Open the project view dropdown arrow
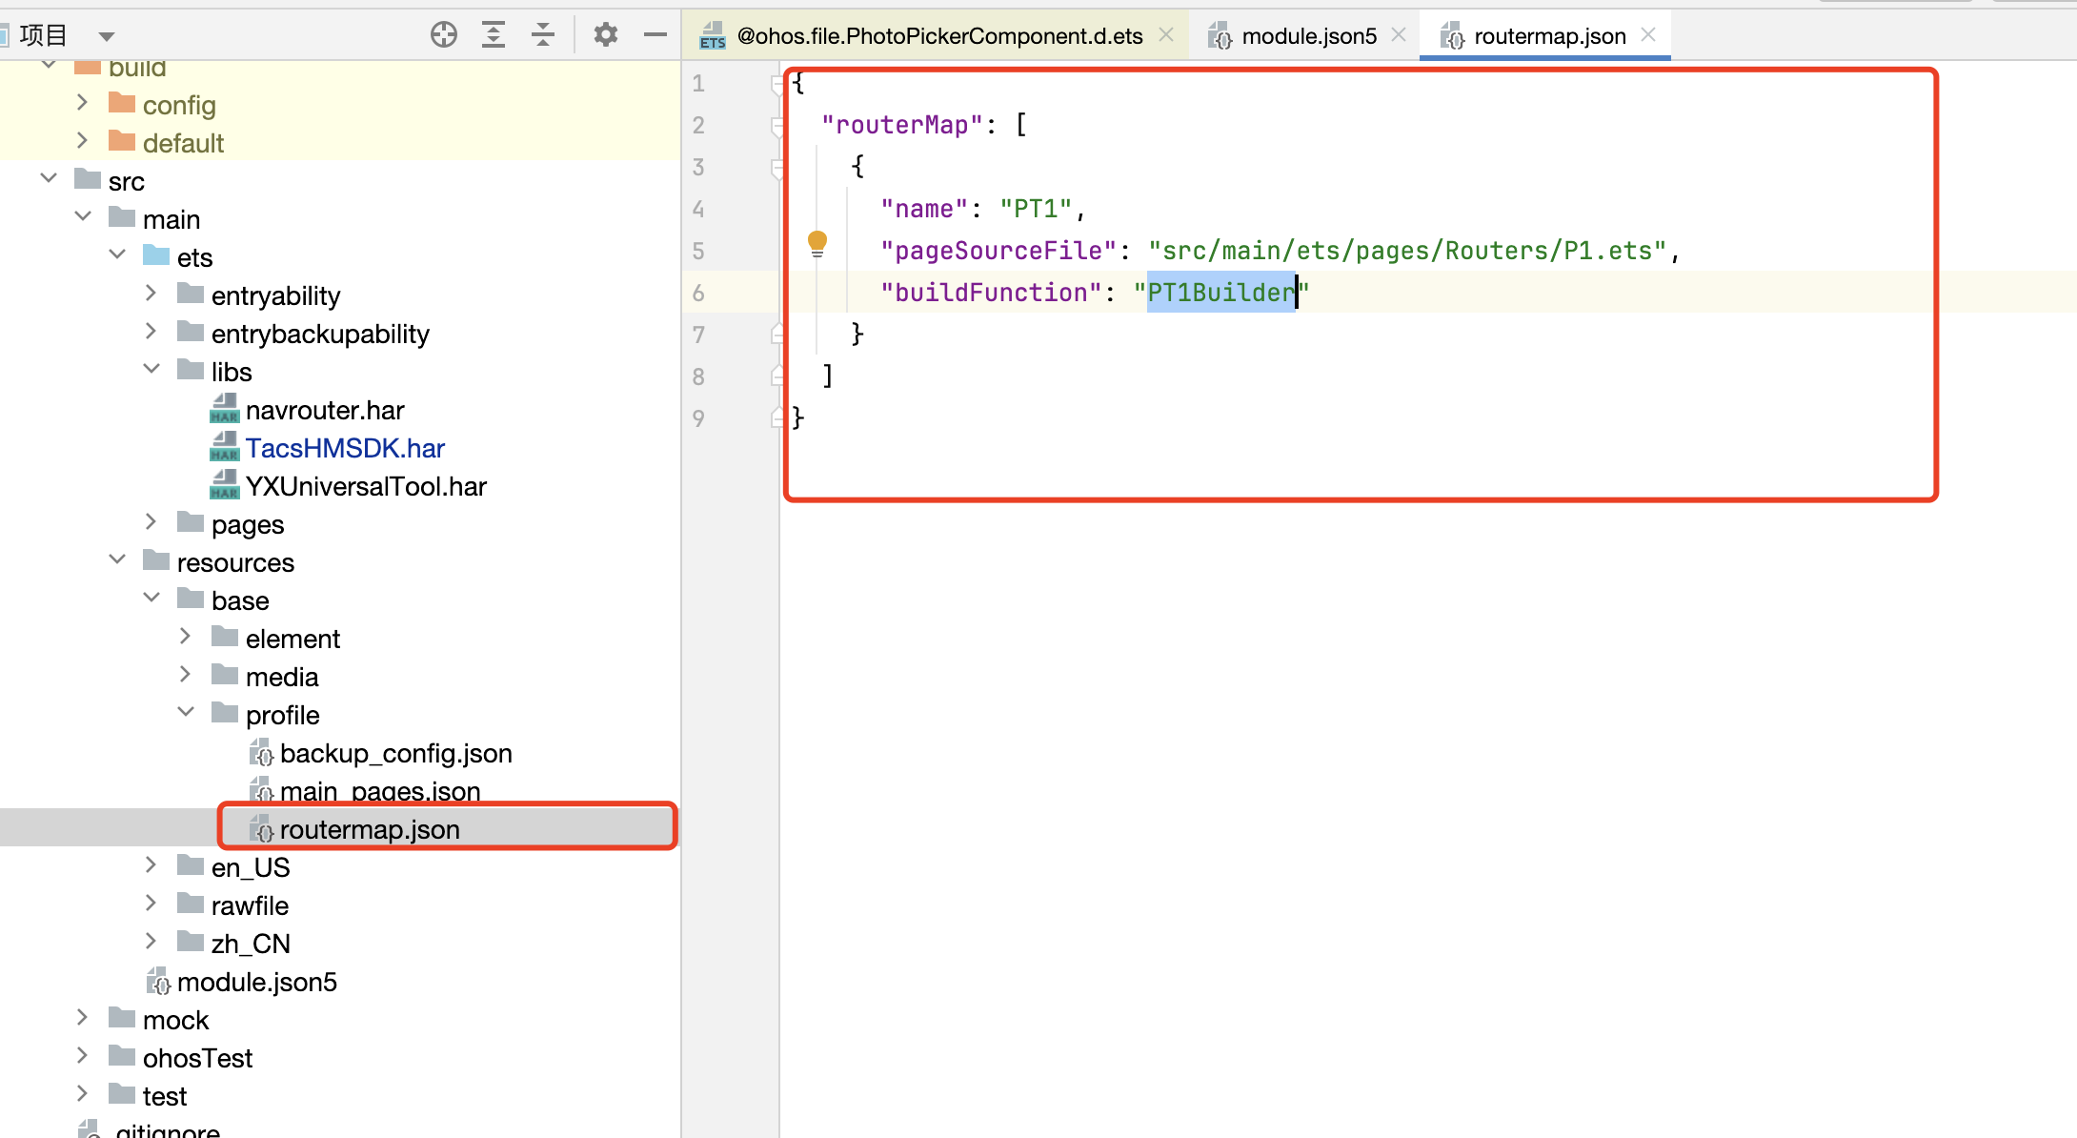Image resolution: width=2077 pixels, height=1138 pixels. (107, 36)
